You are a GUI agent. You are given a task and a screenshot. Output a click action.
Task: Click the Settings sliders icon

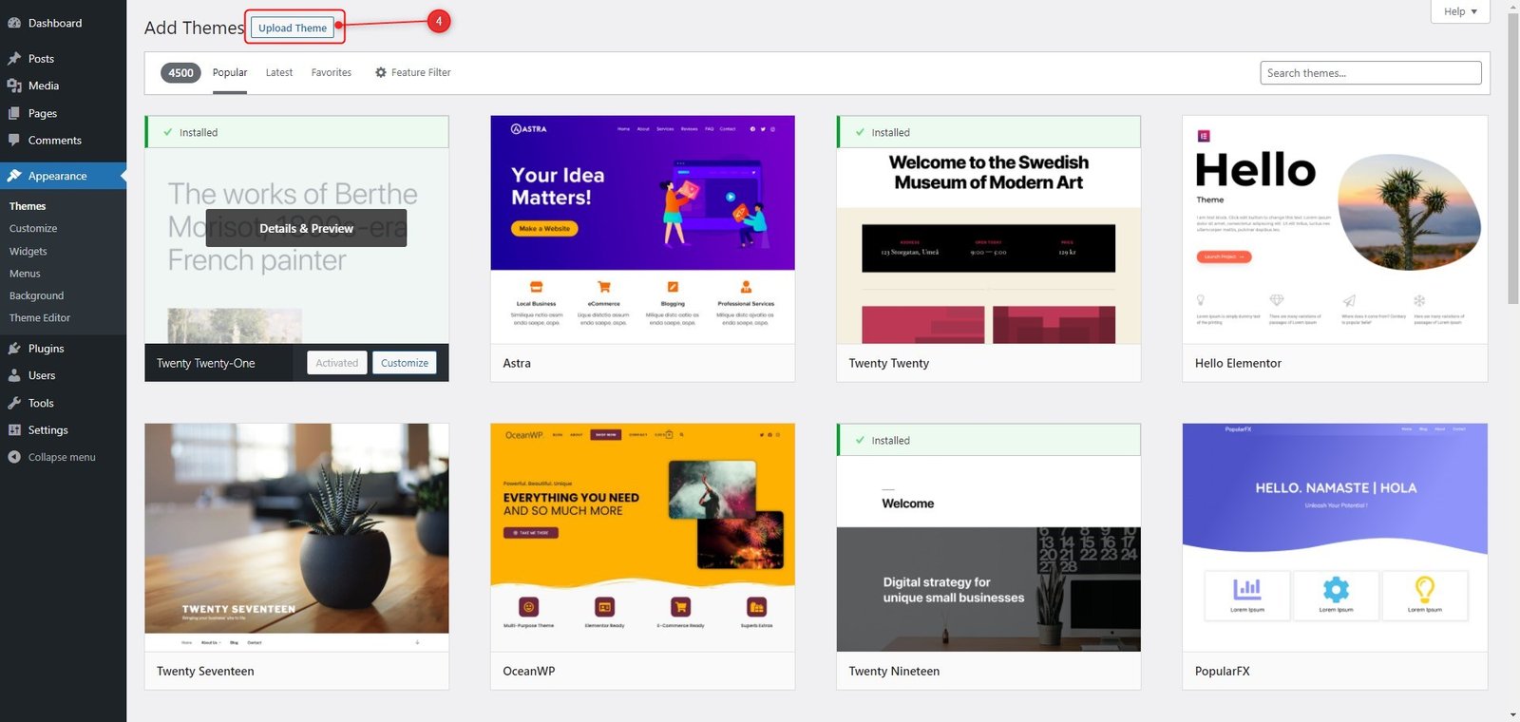point(14,429)
